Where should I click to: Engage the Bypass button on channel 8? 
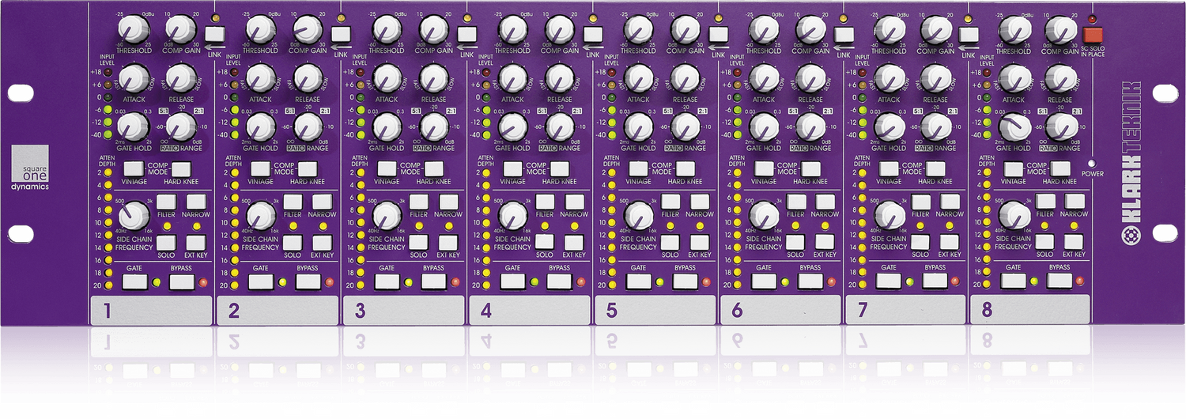(1061, 281)
